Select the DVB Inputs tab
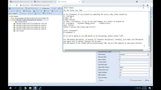 point(27,11)
